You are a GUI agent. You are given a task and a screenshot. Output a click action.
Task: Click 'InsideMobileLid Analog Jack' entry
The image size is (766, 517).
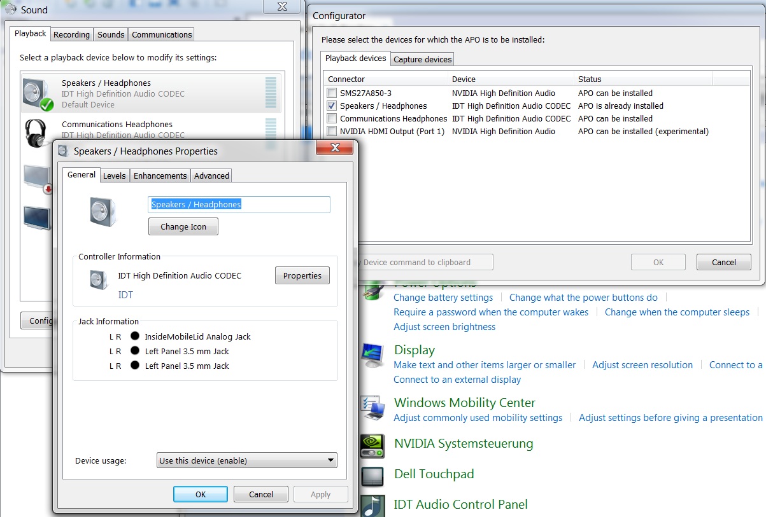click(198, 337)
